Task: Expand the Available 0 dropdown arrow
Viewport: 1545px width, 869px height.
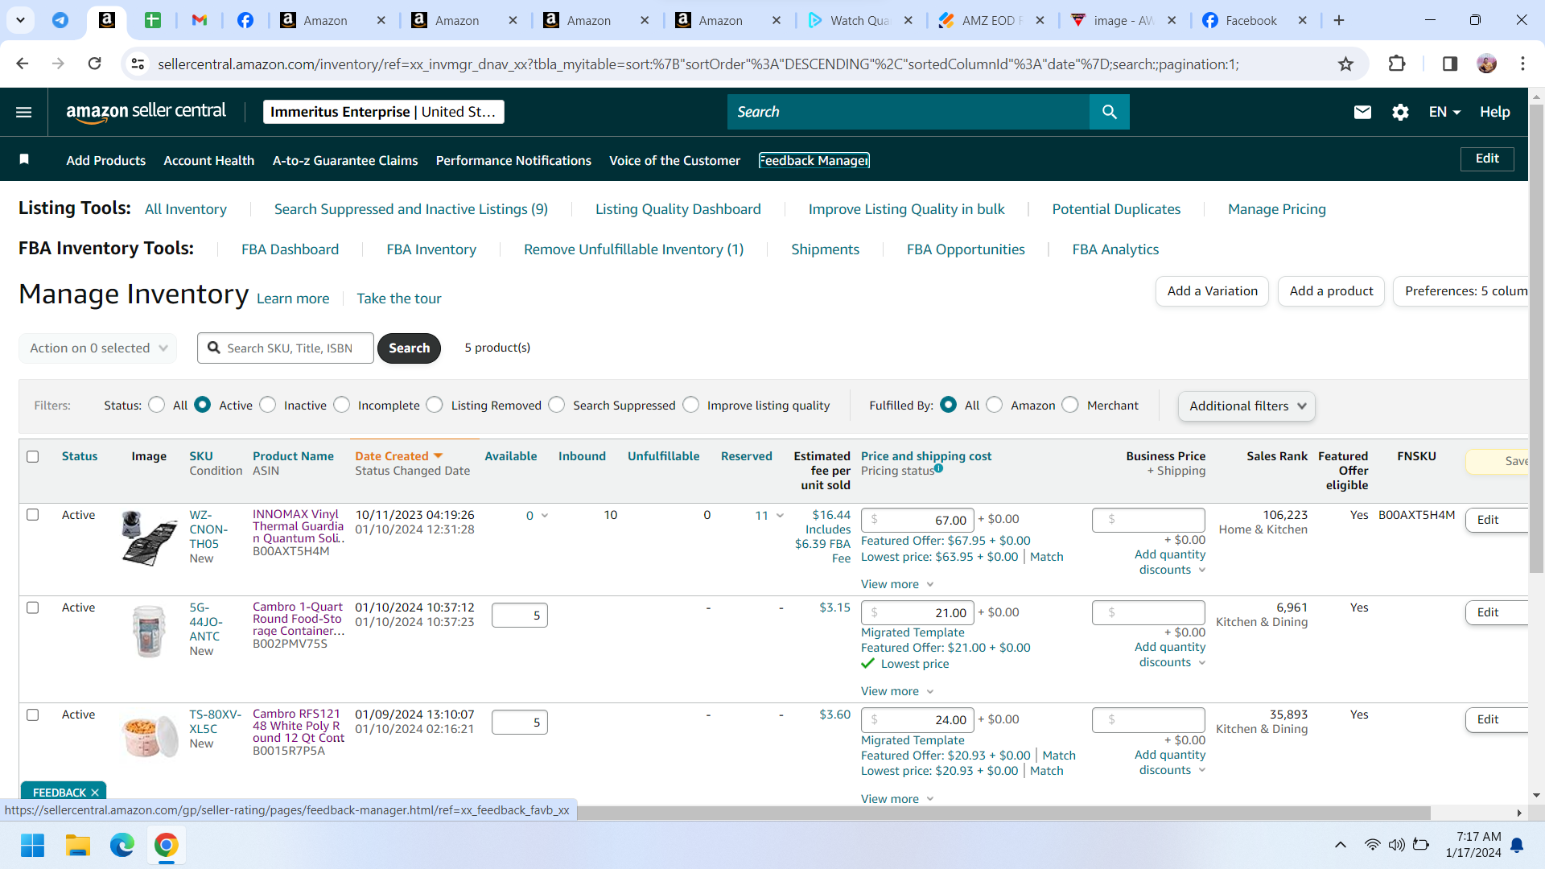Action: (x=545, y=516)
